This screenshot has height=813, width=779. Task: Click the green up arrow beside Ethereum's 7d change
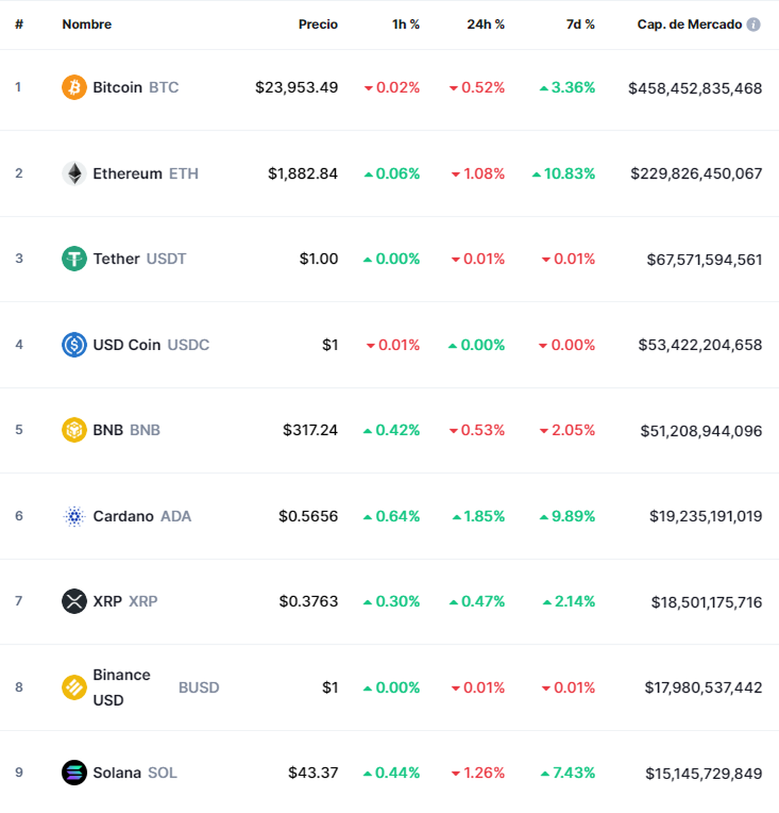tap(537, 173)
